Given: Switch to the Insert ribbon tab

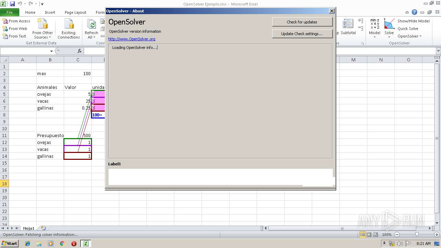Looking at the screenshot, I should [50, 12].
